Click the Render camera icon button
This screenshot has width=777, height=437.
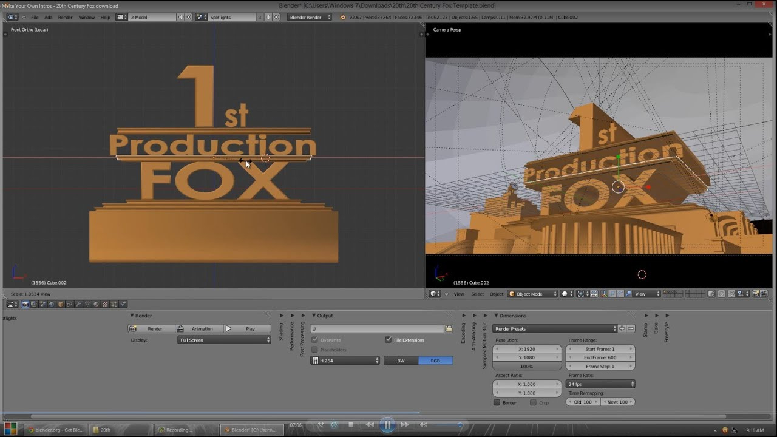point(152,328)
